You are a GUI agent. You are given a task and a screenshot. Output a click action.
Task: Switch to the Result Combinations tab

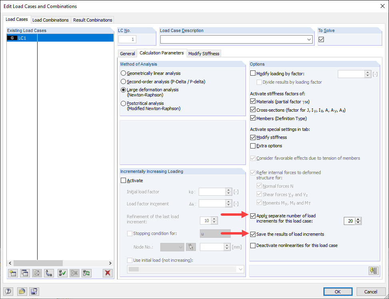pos(92,20)
